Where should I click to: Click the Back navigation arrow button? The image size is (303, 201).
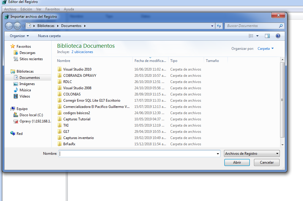pyautogui.click(x=9, y=26)
